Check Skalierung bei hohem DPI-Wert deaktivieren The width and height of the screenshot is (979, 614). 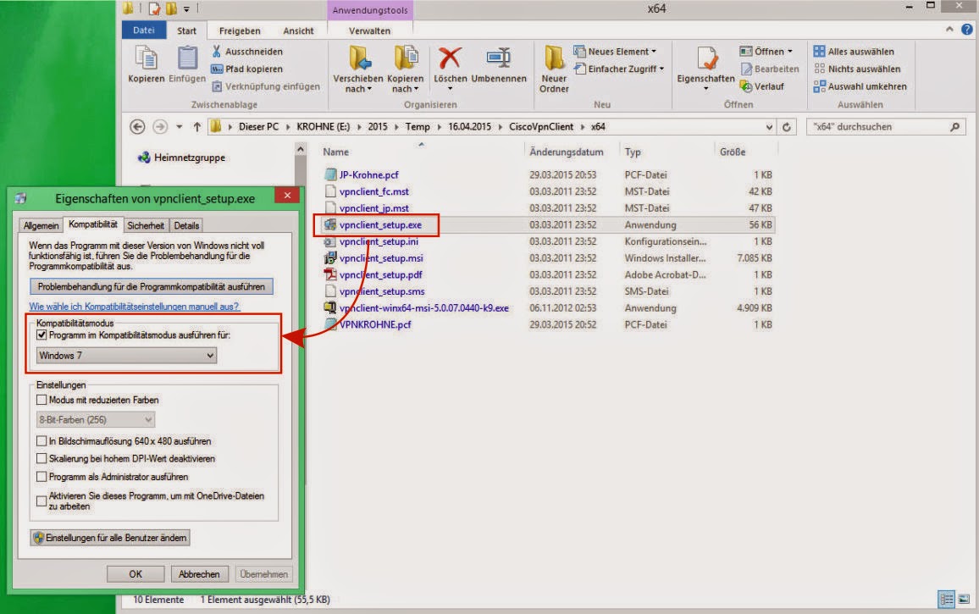(x=41, y=458)
